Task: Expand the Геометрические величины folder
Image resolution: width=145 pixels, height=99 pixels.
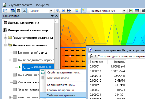Action: (x=5, y=38)
